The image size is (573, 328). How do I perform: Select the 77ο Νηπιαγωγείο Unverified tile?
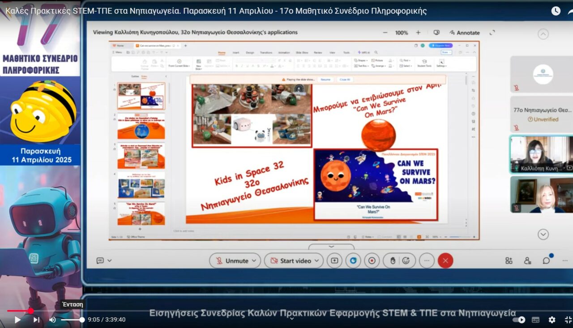542,114
